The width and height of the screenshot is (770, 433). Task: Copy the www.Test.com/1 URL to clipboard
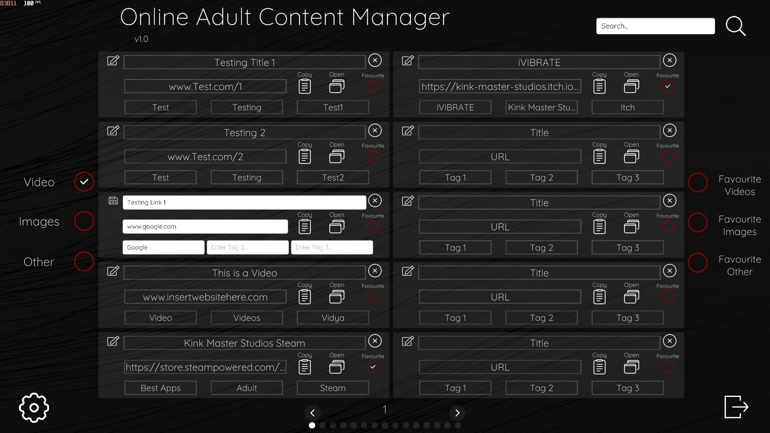(305, 86)
